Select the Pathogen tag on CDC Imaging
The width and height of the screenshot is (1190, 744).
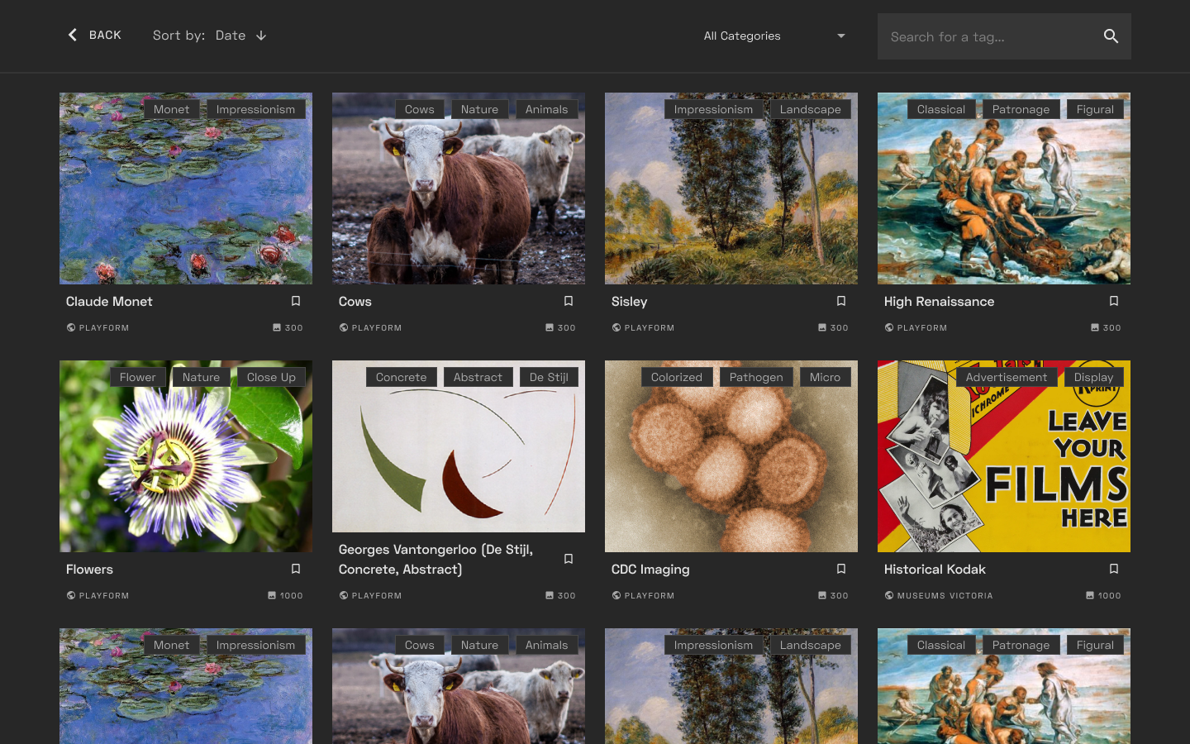pos(756,377)
